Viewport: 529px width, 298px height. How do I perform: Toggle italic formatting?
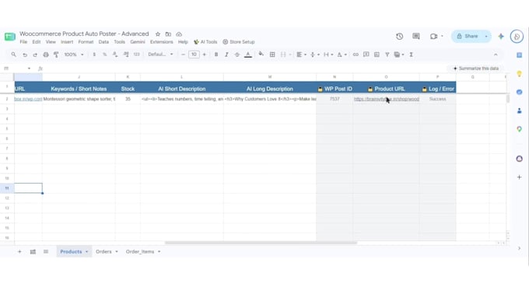pos(226,54)
